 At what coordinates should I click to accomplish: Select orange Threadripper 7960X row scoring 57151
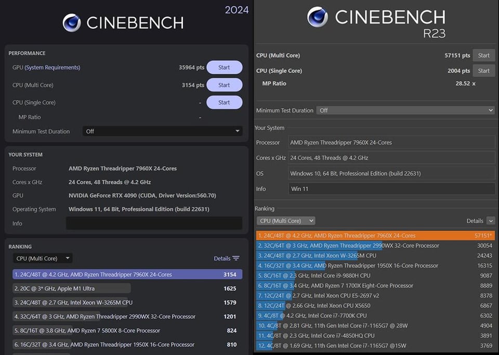pos(375,236)
